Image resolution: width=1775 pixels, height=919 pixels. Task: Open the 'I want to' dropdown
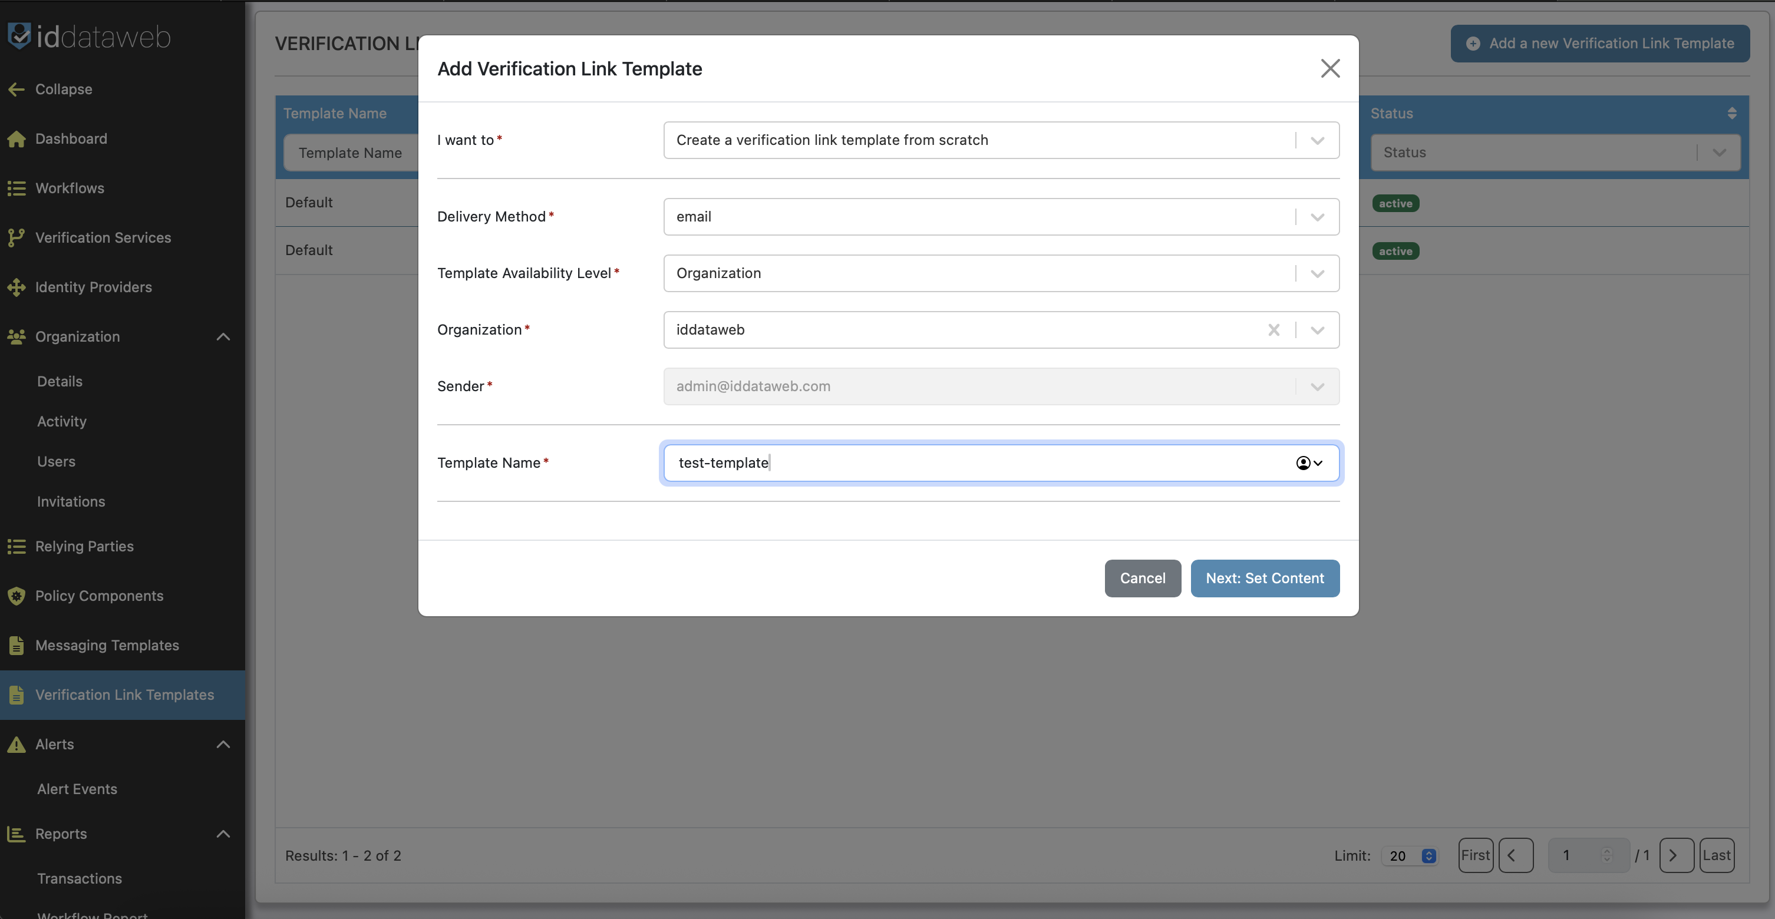coord(1317,141)
